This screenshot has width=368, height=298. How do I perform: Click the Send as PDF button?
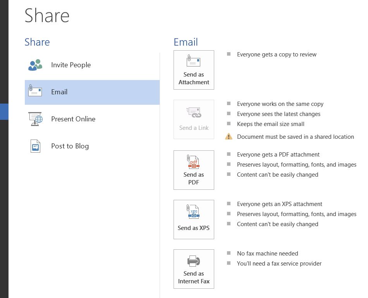click(x=194, y=170)
